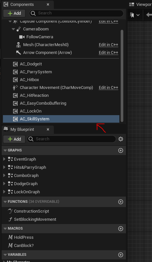
Task: Select the FollowCamera camera icon
Action: [22, 37]
